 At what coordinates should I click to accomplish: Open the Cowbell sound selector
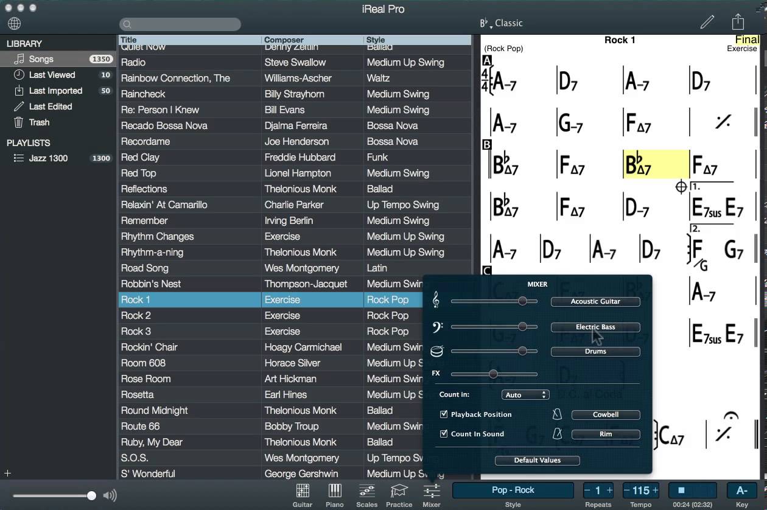(x=606, y=414)
